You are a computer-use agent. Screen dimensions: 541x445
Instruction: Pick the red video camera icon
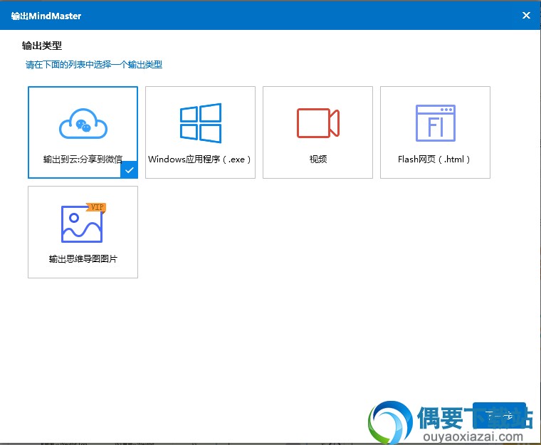point(317,123)
